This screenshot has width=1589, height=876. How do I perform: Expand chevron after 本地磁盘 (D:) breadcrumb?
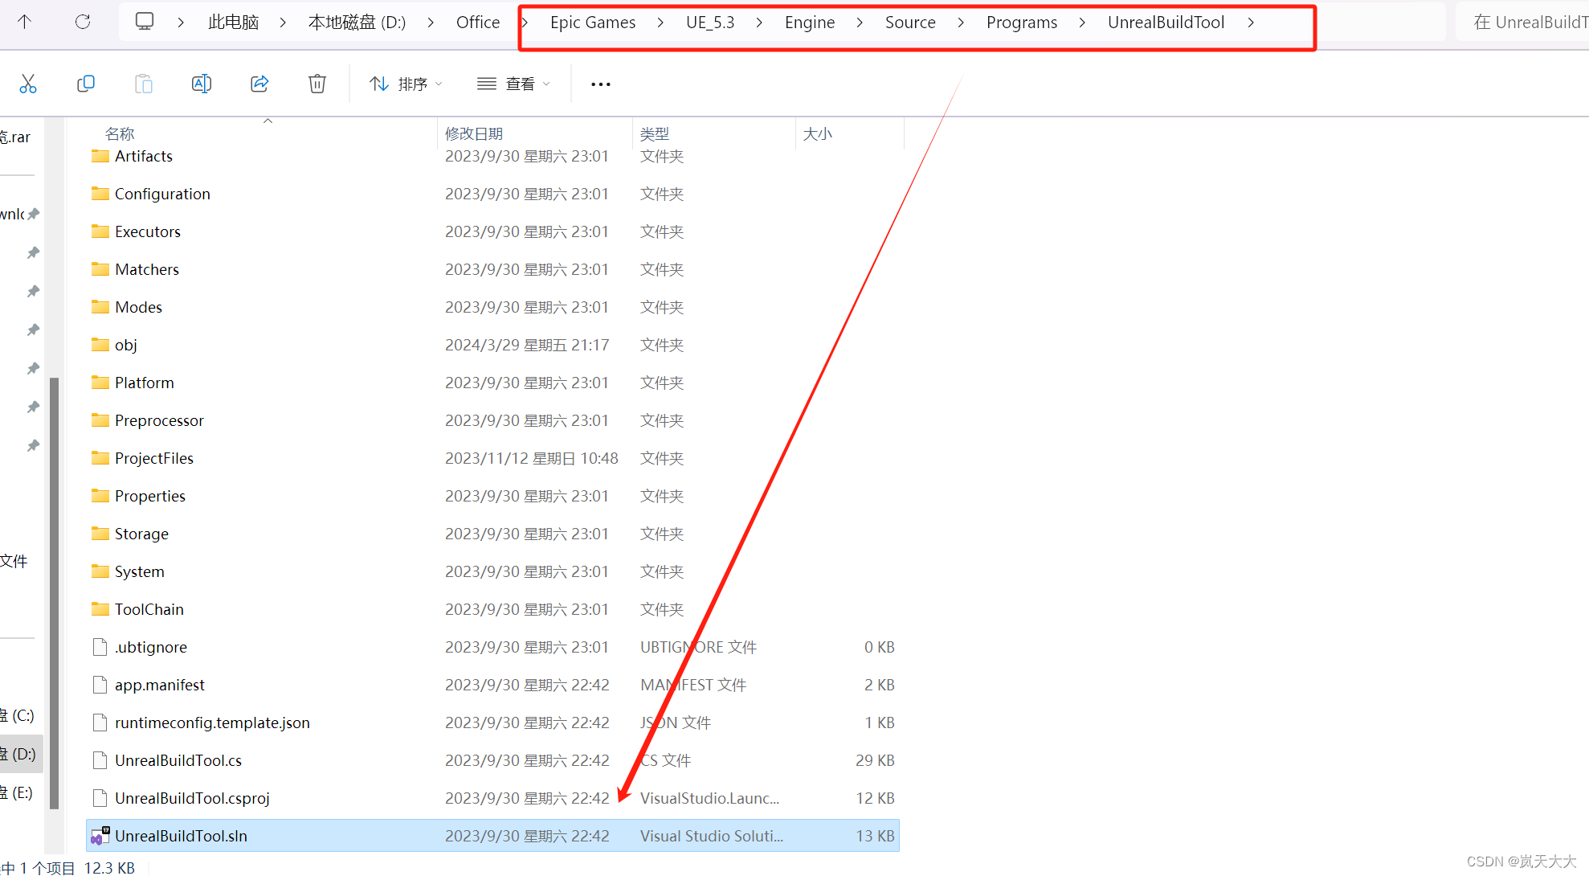point(431,23)
